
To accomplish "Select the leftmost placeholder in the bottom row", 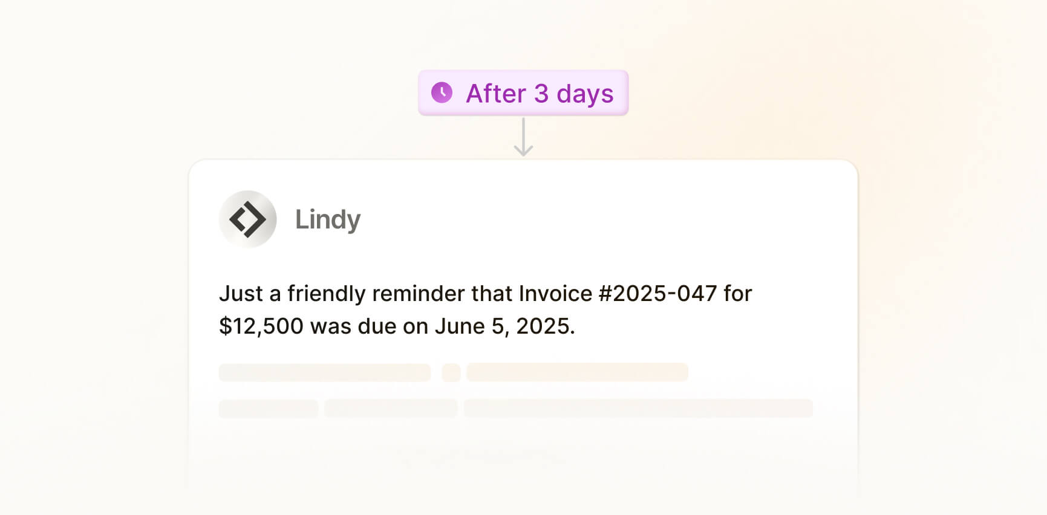I will [269, 409].
